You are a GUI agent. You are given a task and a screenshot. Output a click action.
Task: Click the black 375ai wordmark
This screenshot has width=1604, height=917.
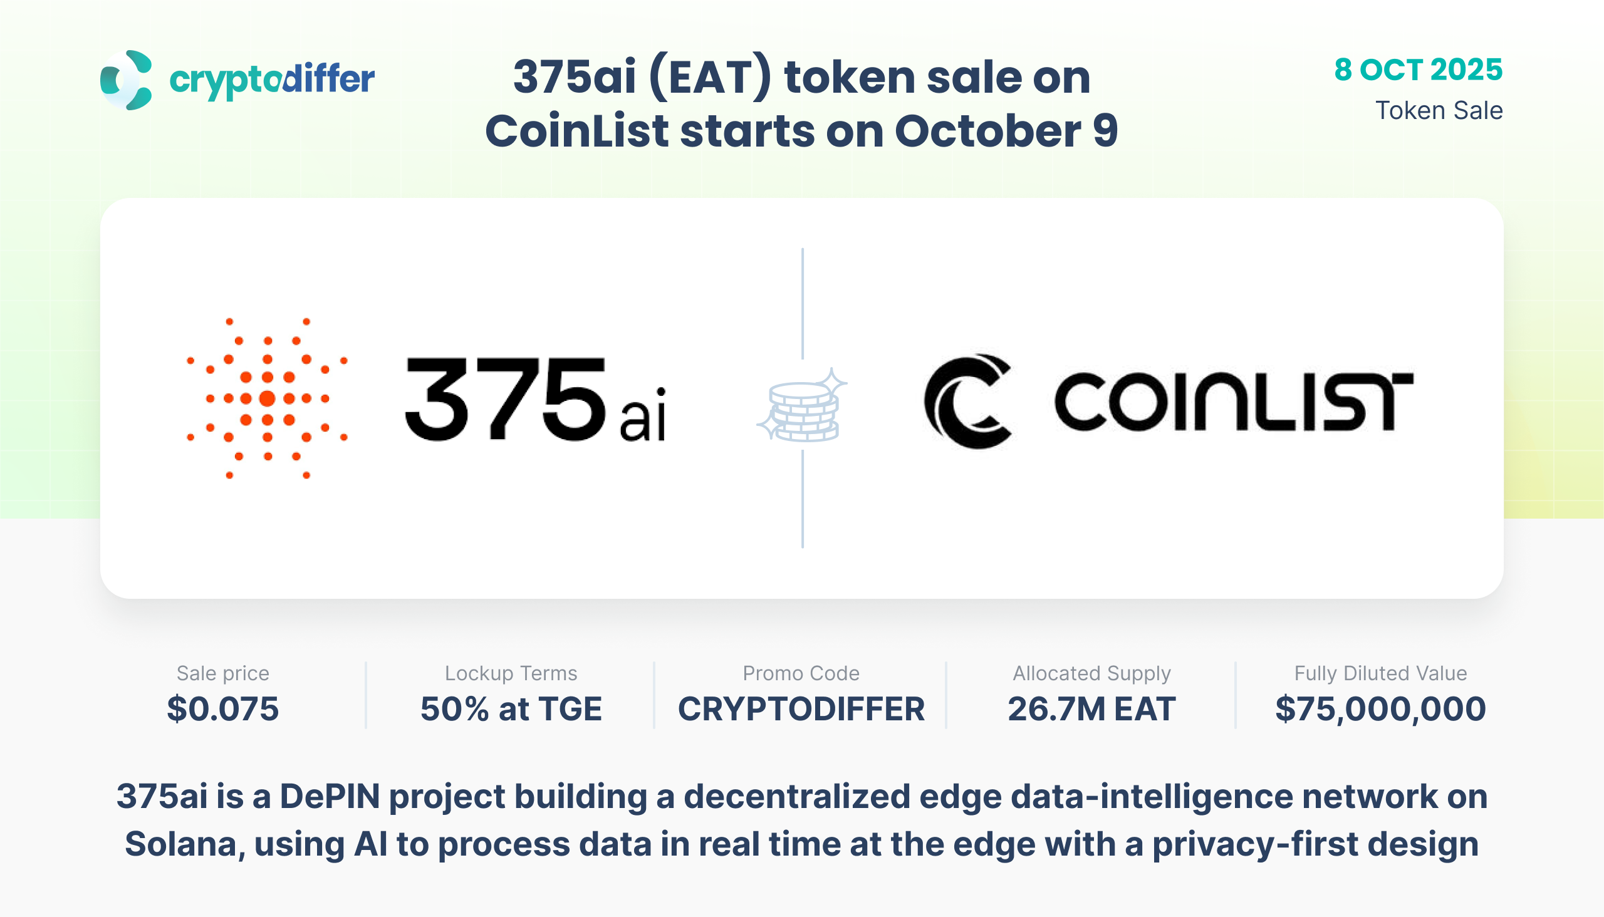point(536,400)
